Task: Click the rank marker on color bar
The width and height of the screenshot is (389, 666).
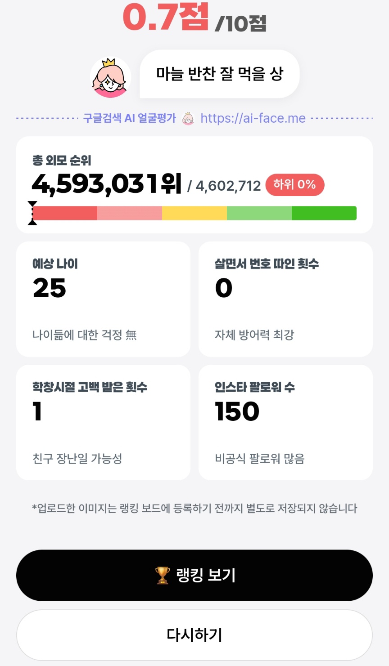Action: click(32, 213)
